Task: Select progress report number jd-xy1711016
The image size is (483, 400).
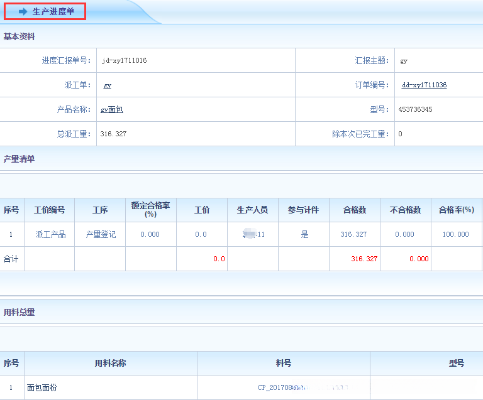Action: click(x=124, y=60)
